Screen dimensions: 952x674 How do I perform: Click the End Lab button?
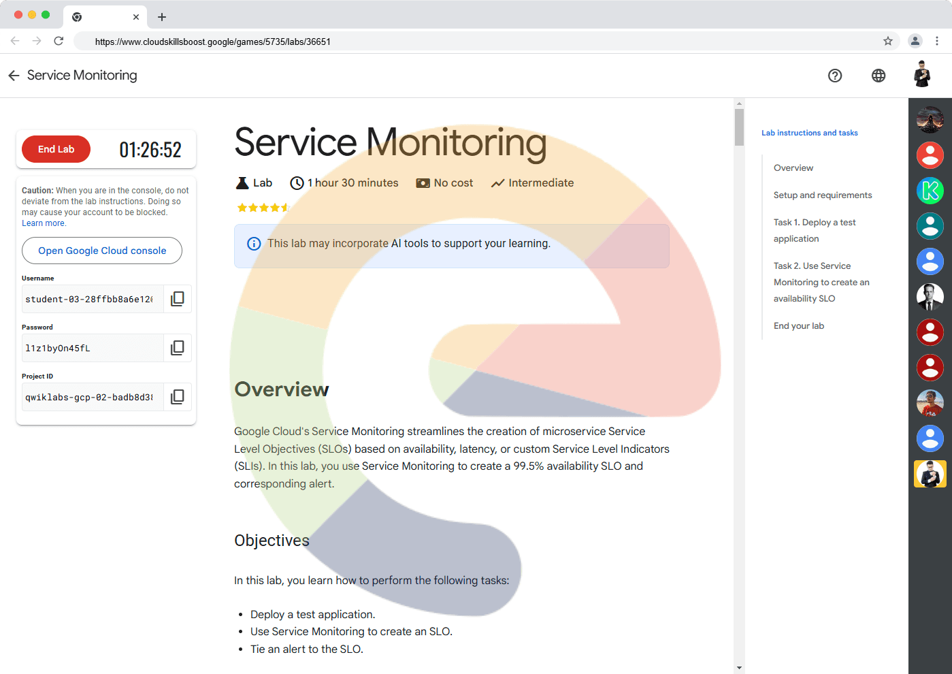coord(56,149)
